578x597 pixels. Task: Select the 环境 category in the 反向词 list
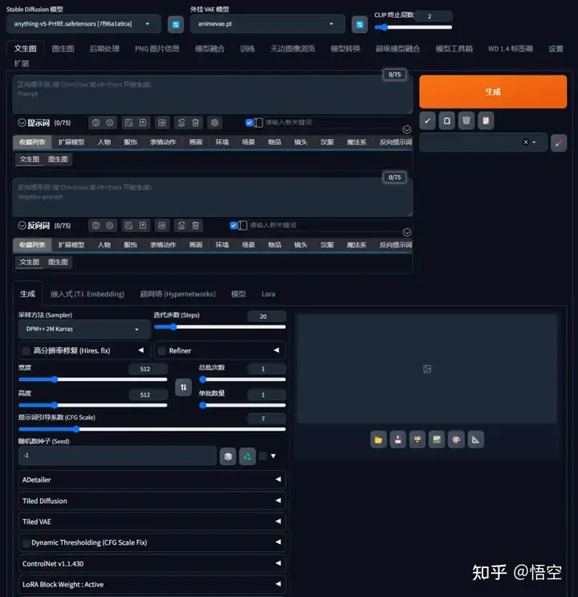222,245
